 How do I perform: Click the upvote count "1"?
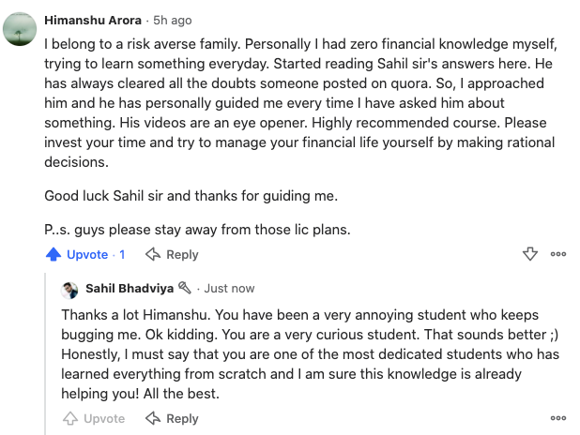pyautogui.click(x=122, y=255)
